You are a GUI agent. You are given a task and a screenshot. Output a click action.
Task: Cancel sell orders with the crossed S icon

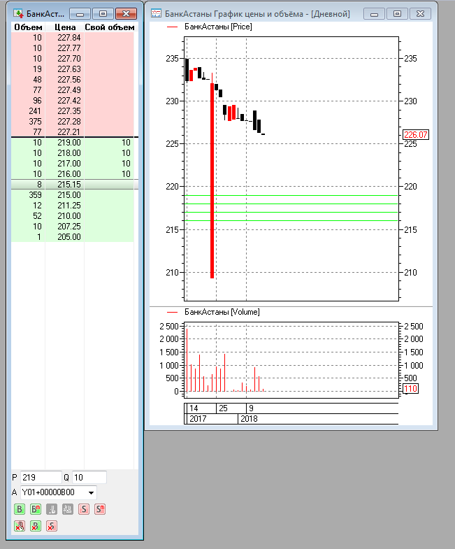pyautogui.click(x=52, y=526)
